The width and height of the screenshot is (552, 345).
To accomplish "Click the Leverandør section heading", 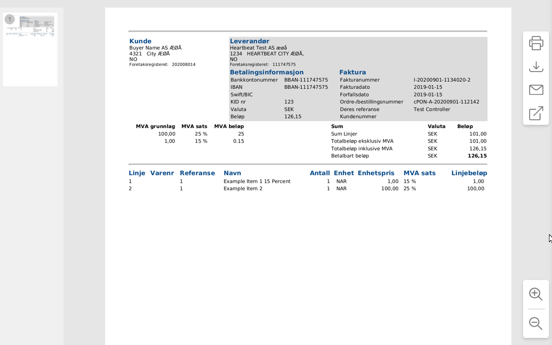I will coord(249,41).
